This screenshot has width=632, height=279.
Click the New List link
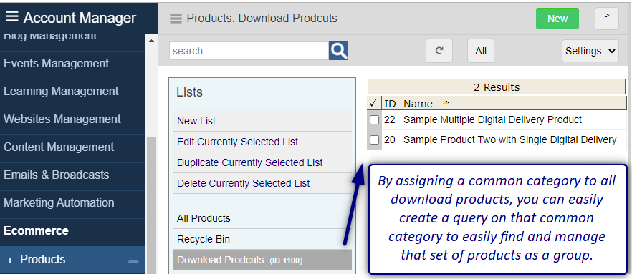click(x=196, y=121)
